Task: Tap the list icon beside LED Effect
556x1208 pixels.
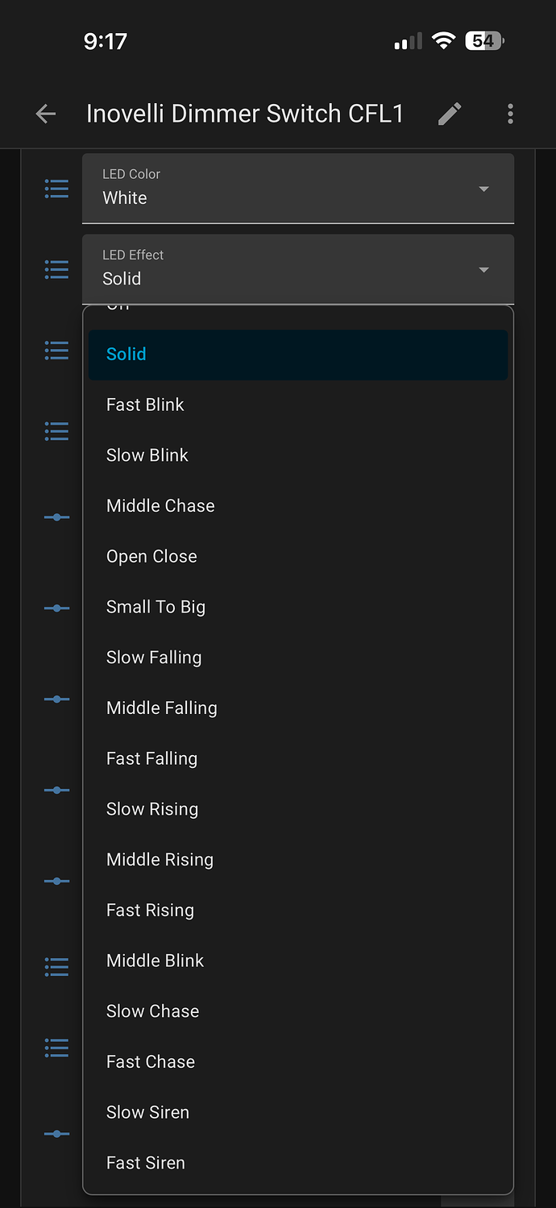Action: pos(56,269)
